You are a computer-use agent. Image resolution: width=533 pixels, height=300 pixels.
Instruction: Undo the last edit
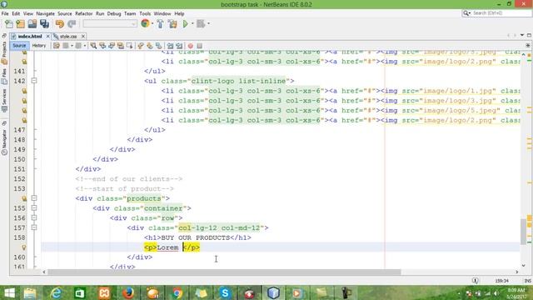60,24
